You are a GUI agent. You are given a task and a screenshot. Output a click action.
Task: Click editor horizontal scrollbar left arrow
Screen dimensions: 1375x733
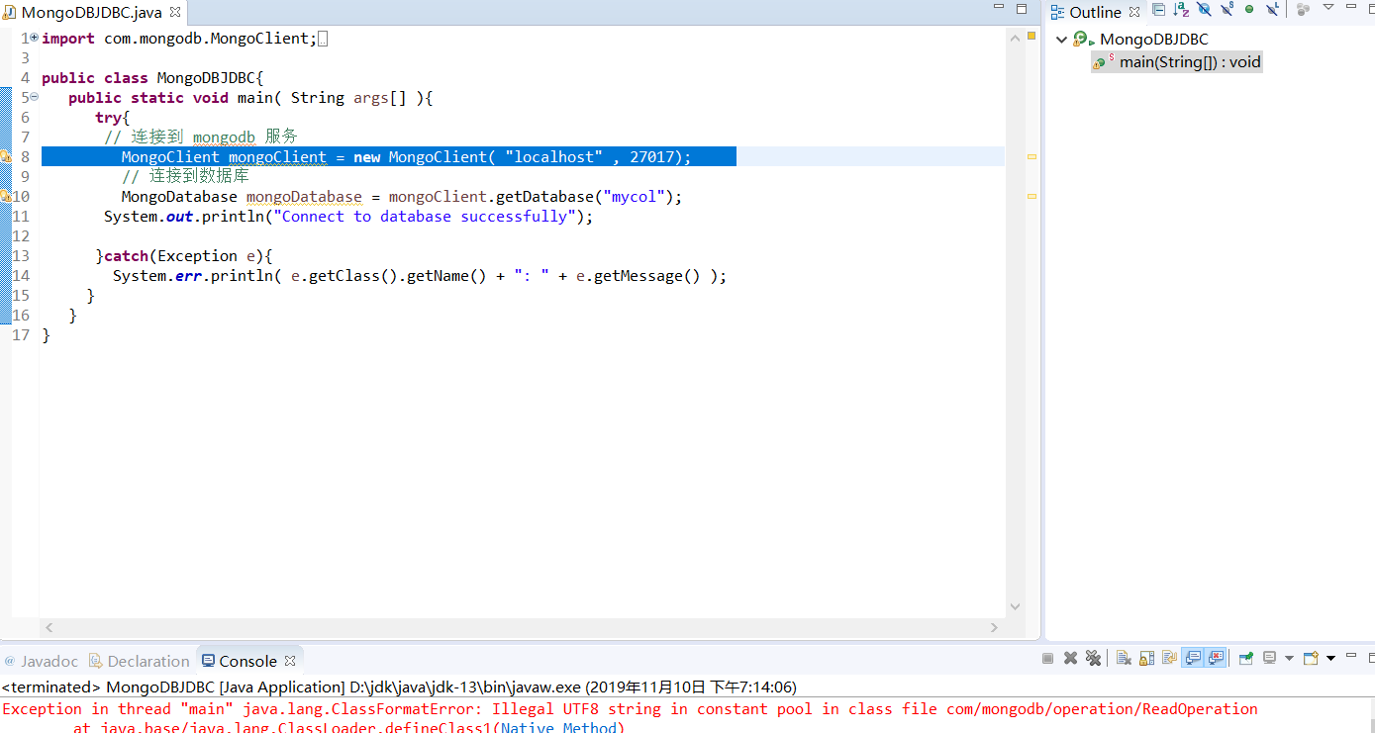coord(49,627)
